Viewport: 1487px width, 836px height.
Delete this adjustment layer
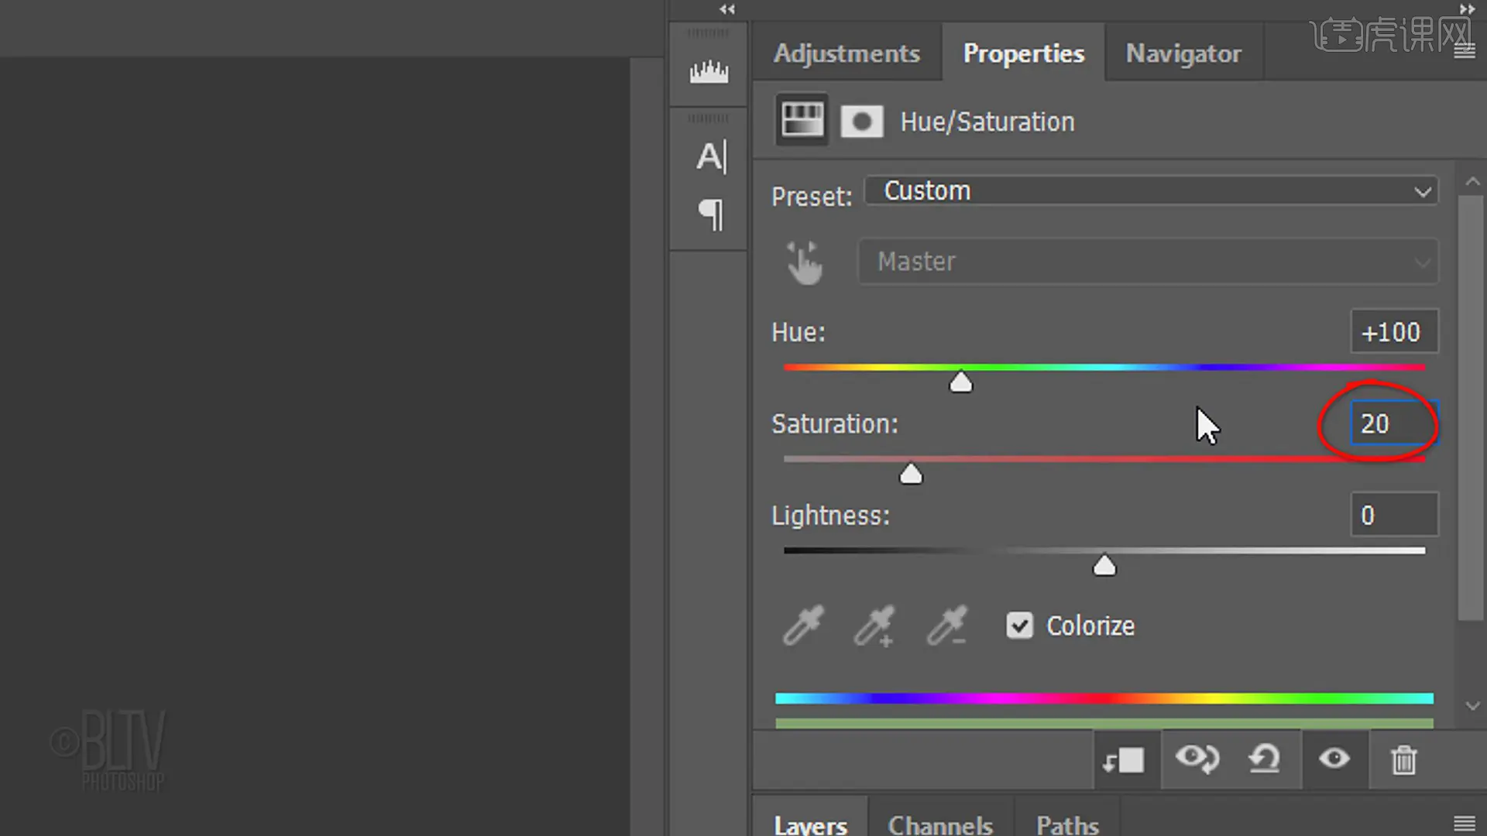1403,759
